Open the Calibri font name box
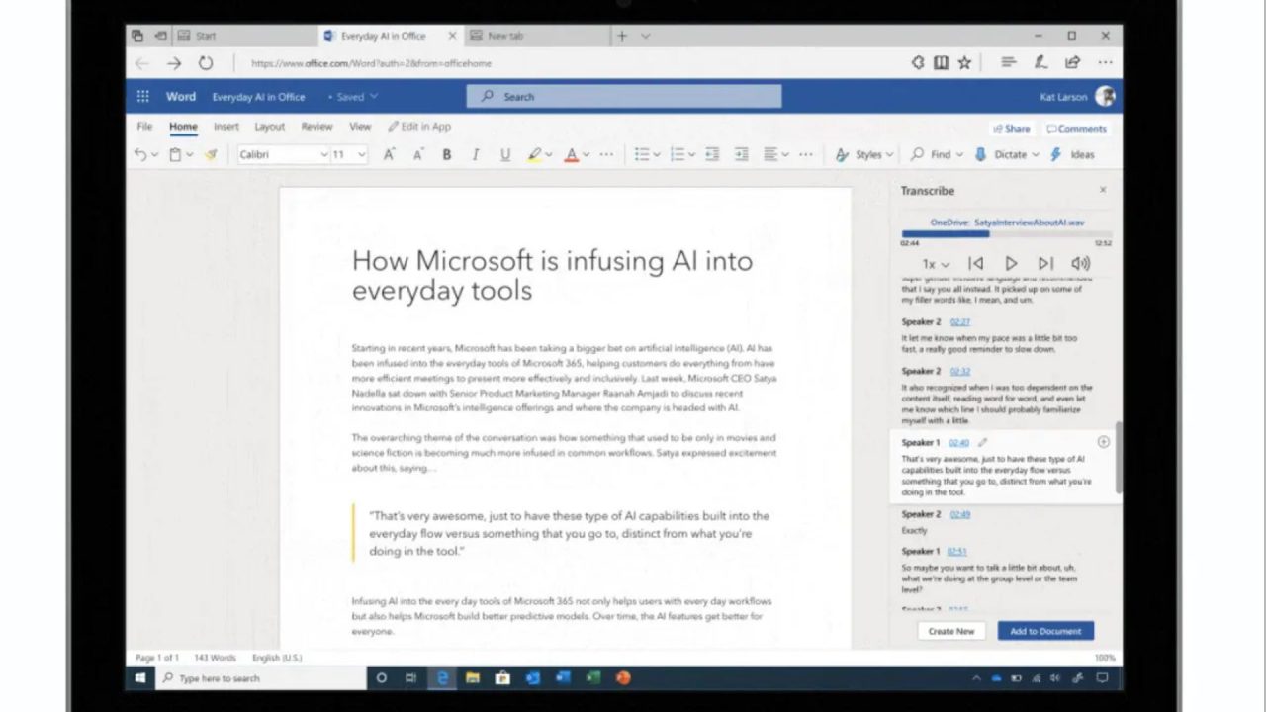 click(283, 155)
